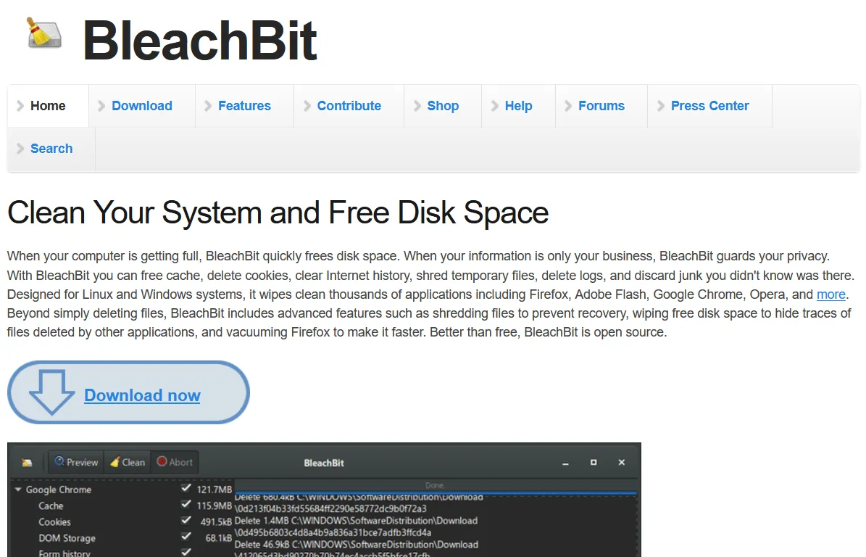Click the red Abort stop icon

tap(162, 462)
